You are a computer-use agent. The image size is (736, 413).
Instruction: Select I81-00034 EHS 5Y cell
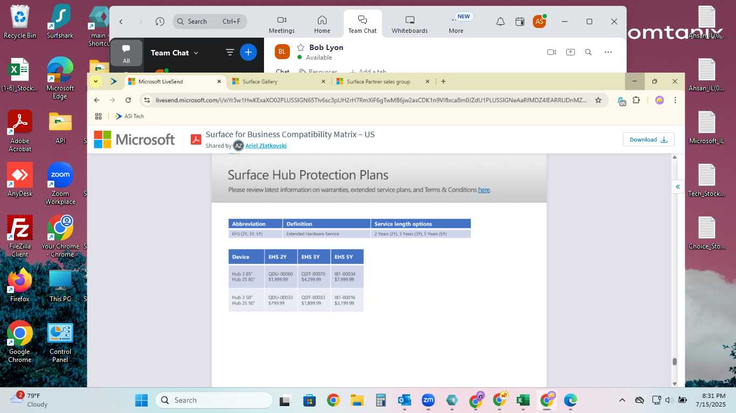[347, 276]
